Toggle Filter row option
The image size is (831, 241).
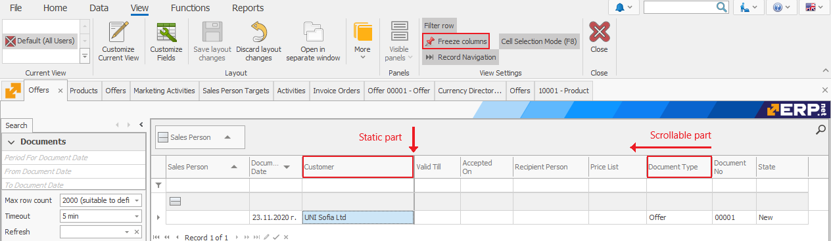point(439,26)
